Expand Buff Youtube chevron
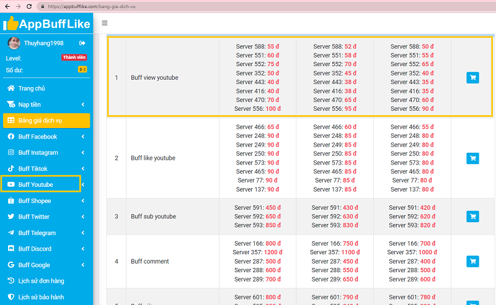 [x=83, y=185]
